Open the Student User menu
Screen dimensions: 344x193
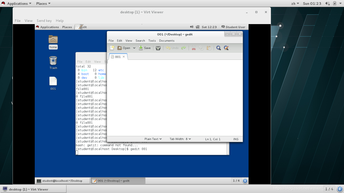[233, 27]
